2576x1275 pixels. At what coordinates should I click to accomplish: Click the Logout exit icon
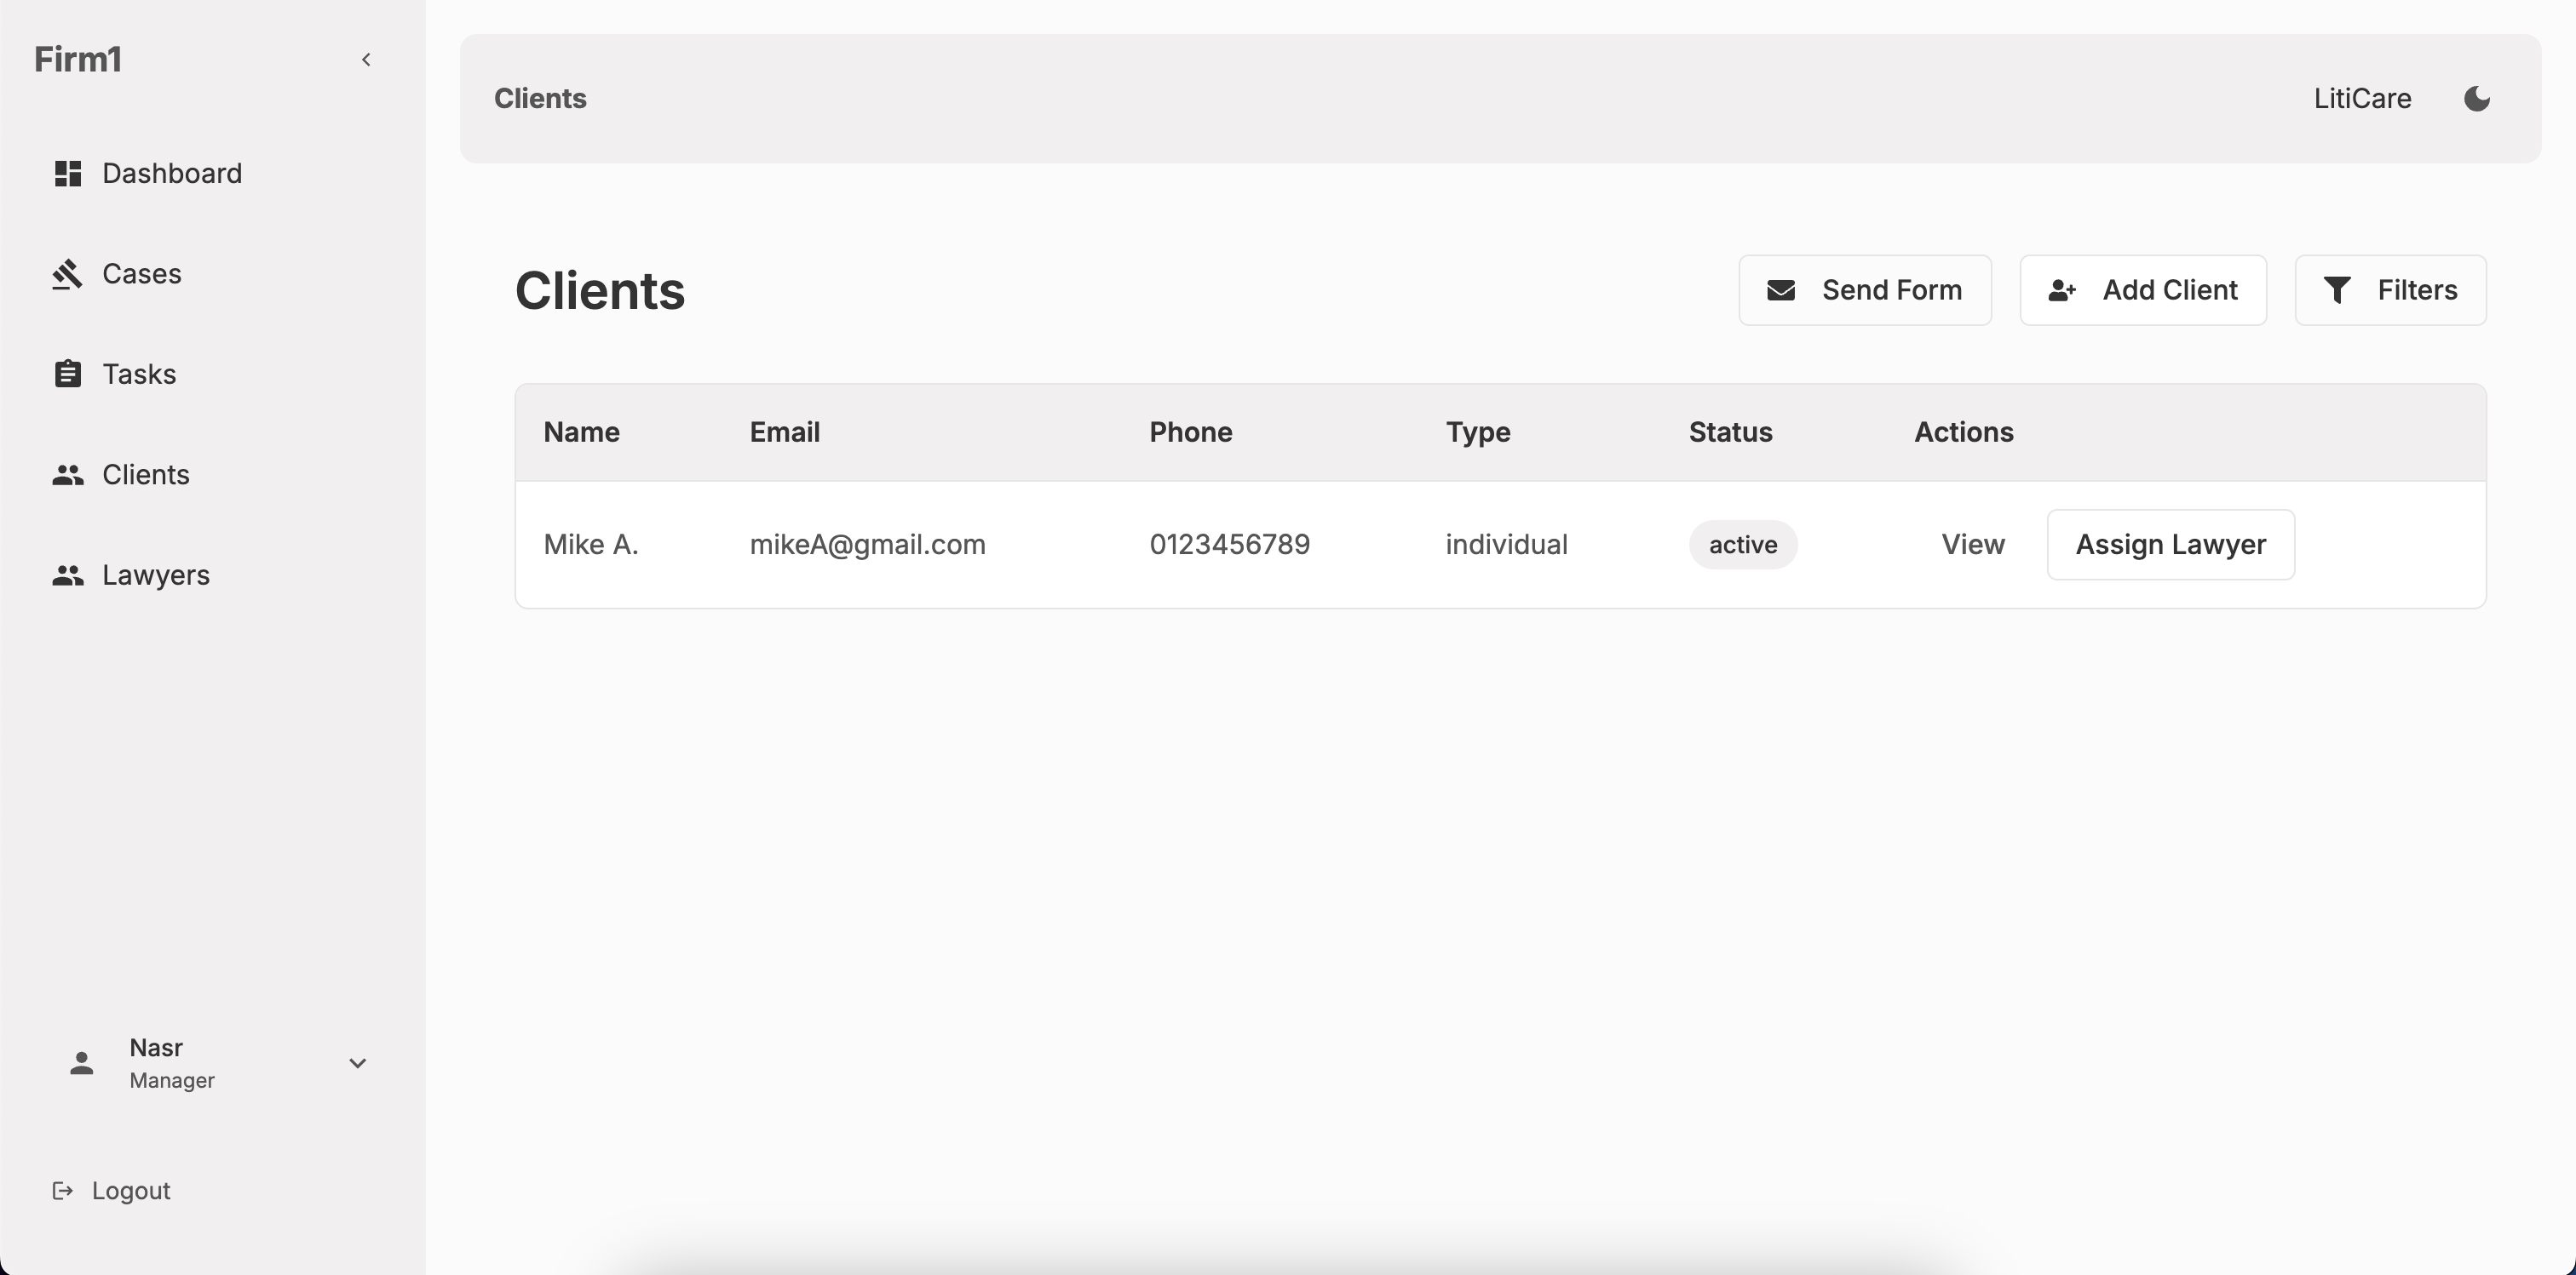[63, 1190]
